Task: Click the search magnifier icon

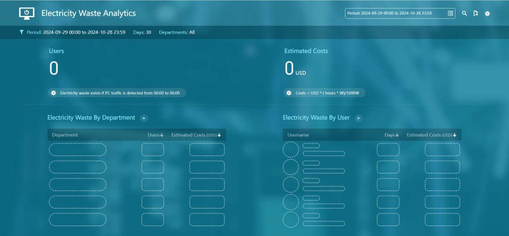Action: pos(464,14)
